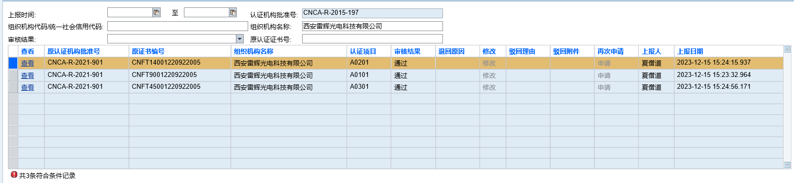Open the end date calendar picker
Image resolution: width=794 pixels, height=183 pixels.
(233, 12)
